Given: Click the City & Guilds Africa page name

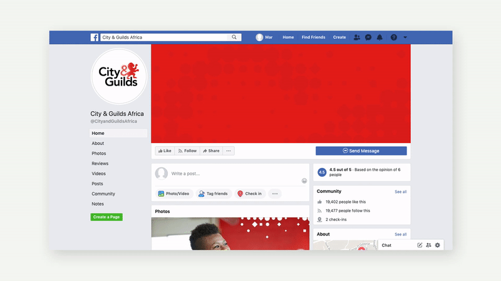Looking at the screenshot, I should (117, 114).
